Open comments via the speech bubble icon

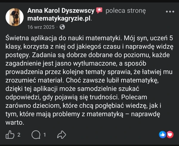36,135
